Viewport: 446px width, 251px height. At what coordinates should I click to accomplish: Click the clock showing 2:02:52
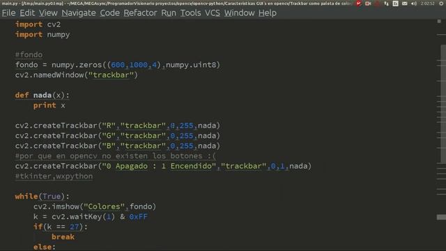tap(427, 3)
